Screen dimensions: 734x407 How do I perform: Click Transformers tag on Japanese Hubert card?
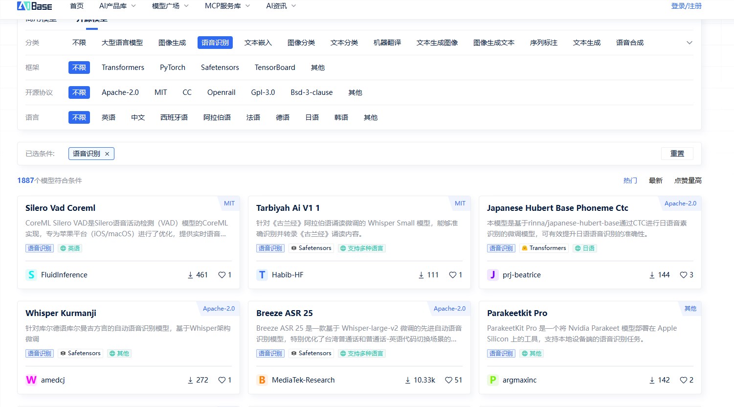click(544, 248)
